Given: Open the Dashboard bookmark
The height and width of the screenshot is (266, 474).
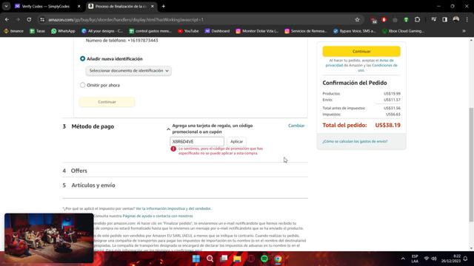Looking at the screenshot, I should click(x=217, y=31).
